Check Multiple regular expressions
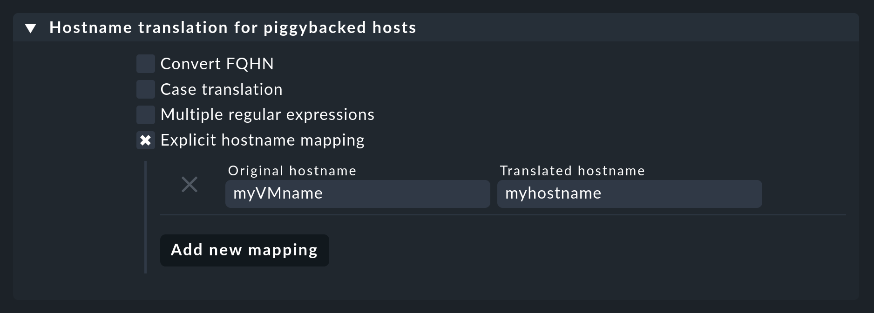 145,114
